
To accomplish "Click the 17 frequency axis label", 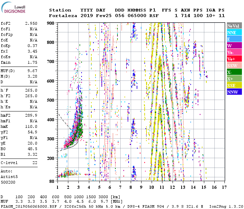I will (x=224, y=187).
